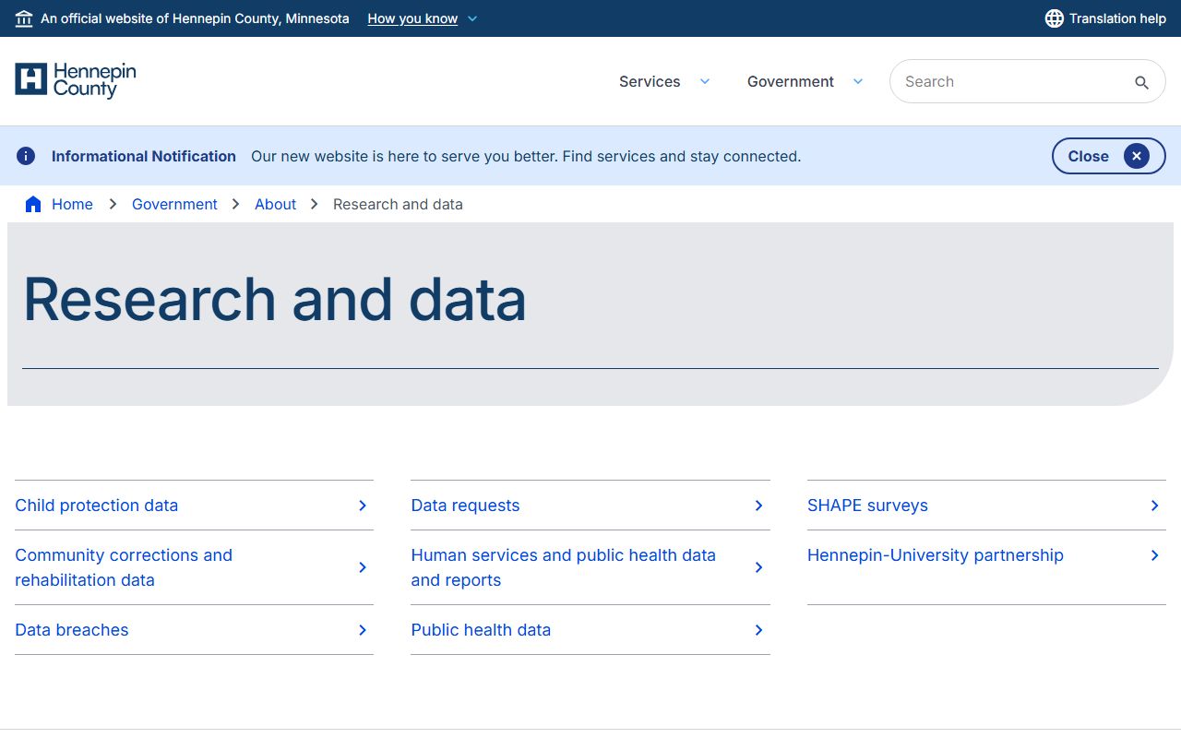Click arrow next to Data breaches
Screen dimensions: 1181x738
pyautogui.click(x=363, y=630)
